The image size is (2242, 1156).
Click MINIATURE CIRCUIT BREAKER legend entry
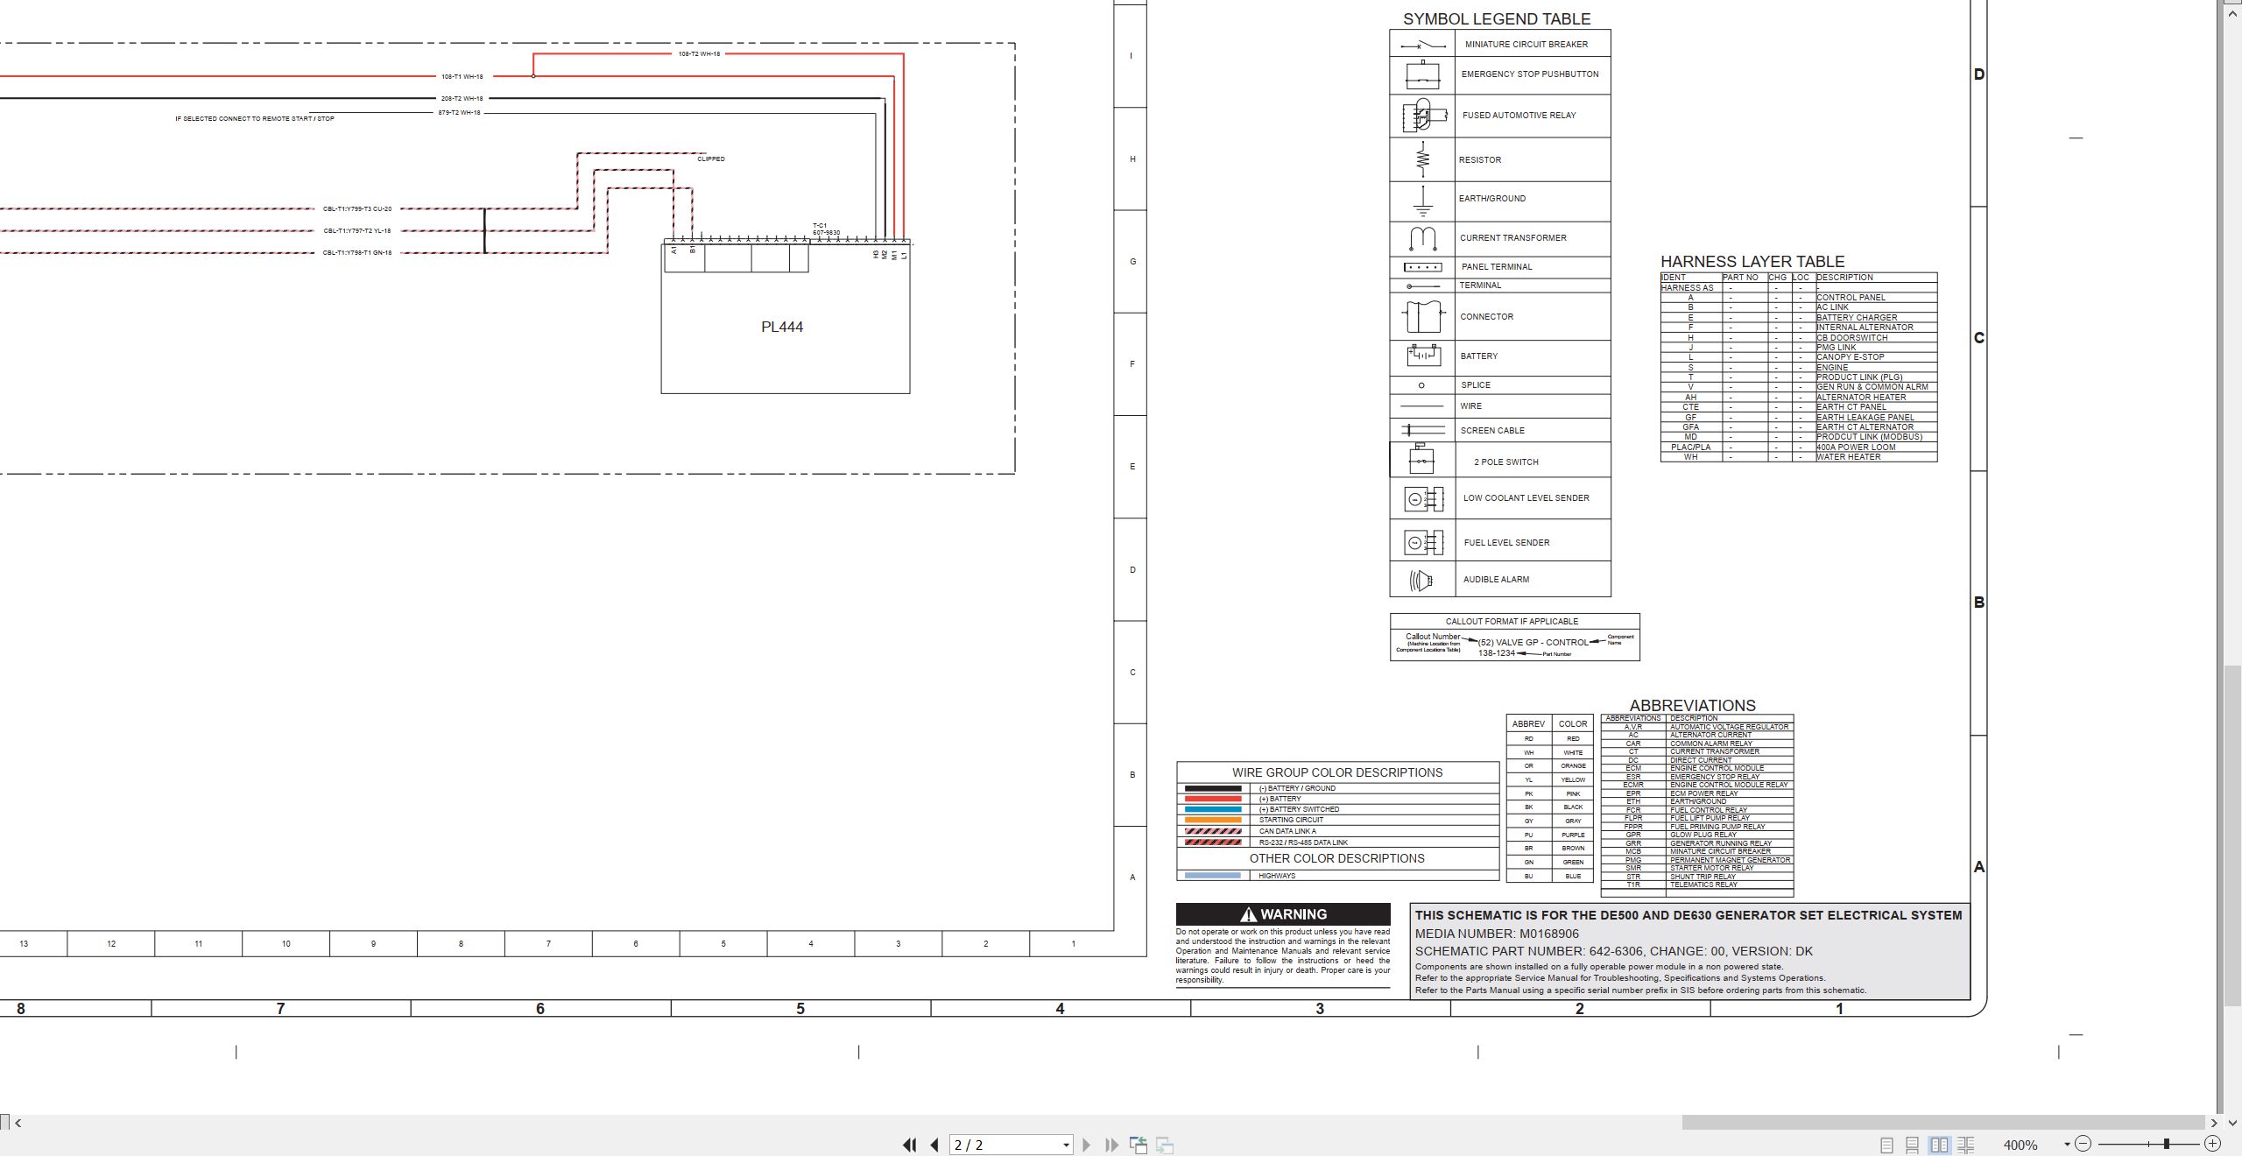[1526, 45]
